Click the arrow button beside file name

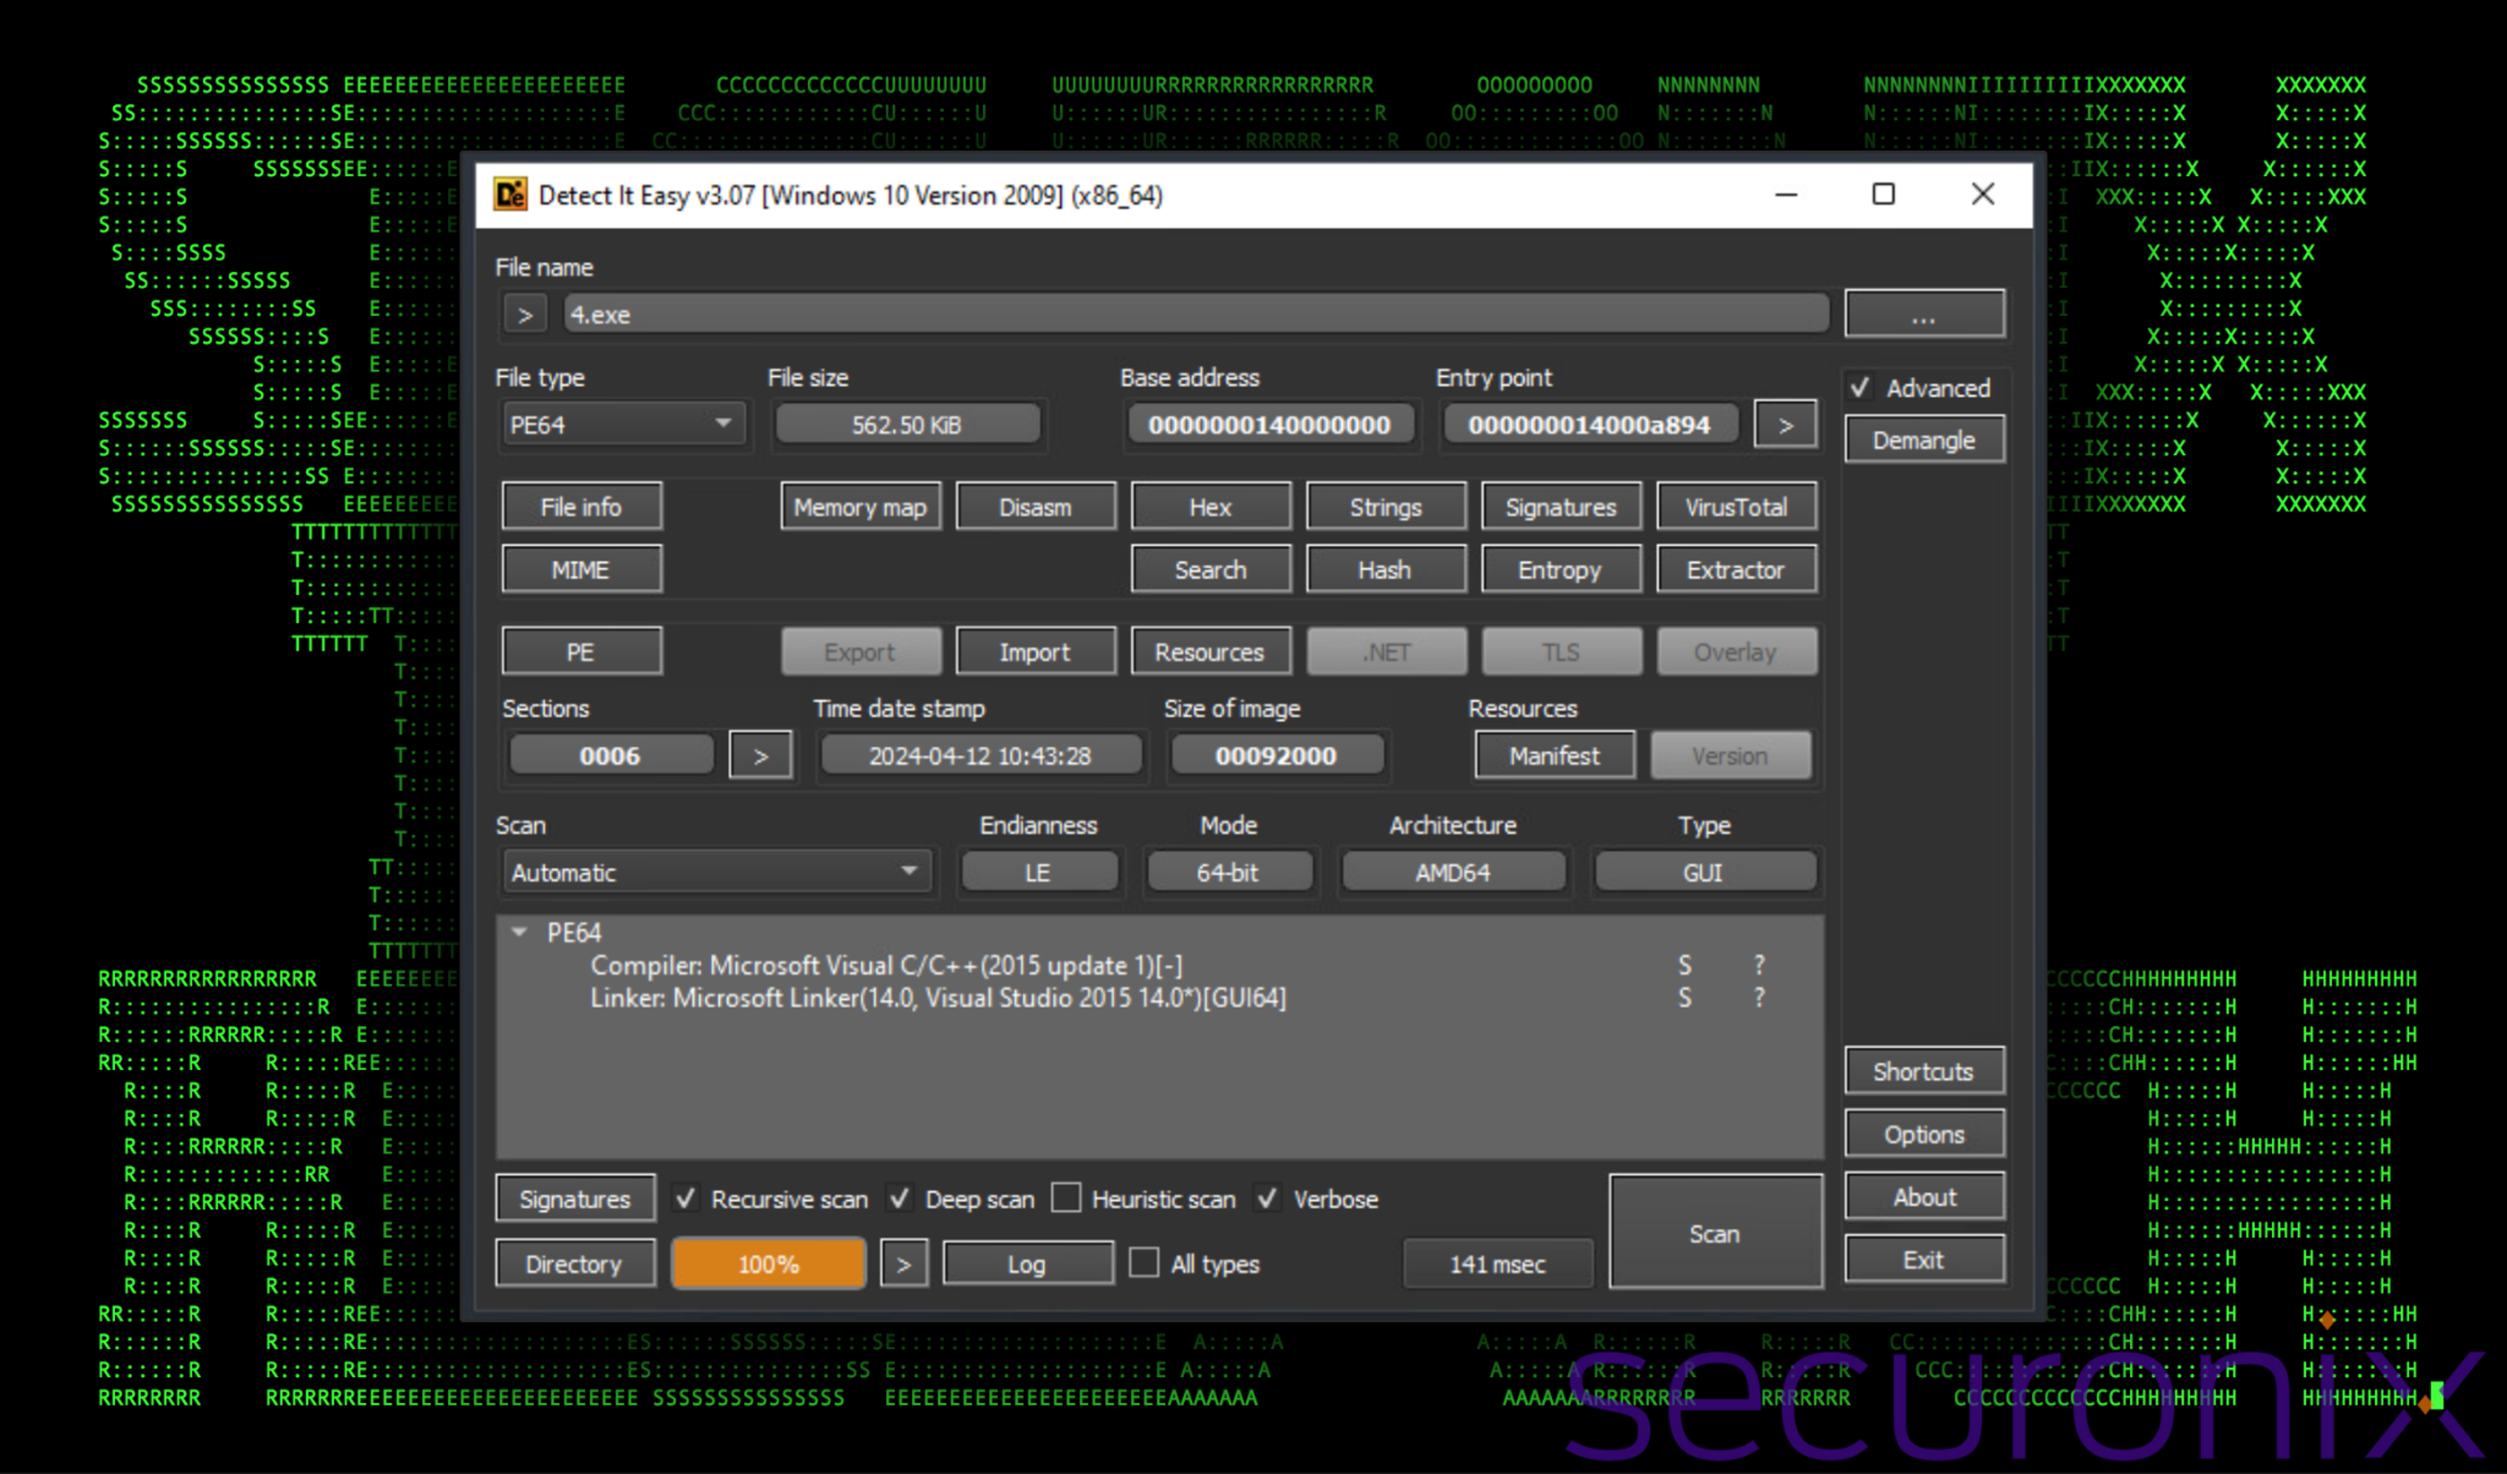click(x=526, y=316)
